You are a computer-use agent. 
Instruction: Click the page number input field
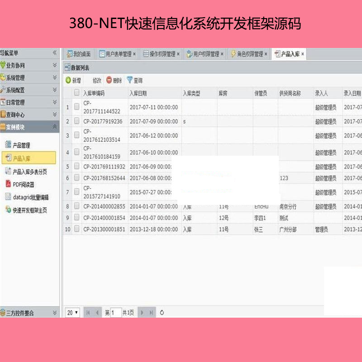(116, 313)
